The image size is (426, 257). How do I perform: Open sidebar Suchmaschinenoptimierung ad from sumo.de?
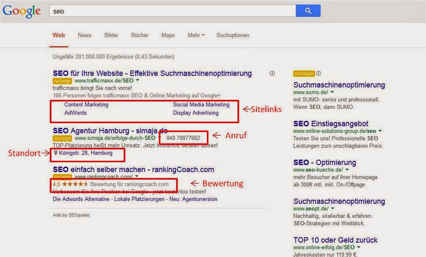[x=339, y=85]
